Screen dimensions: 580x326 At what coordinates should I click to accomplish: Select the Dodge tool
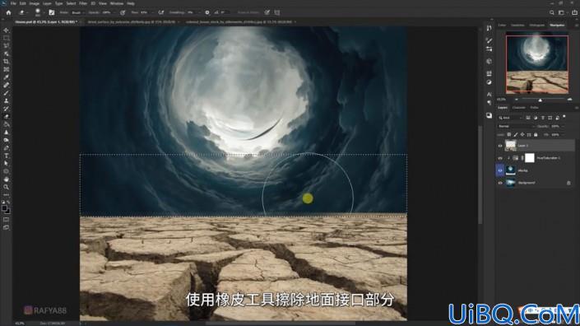coord(7,140)
